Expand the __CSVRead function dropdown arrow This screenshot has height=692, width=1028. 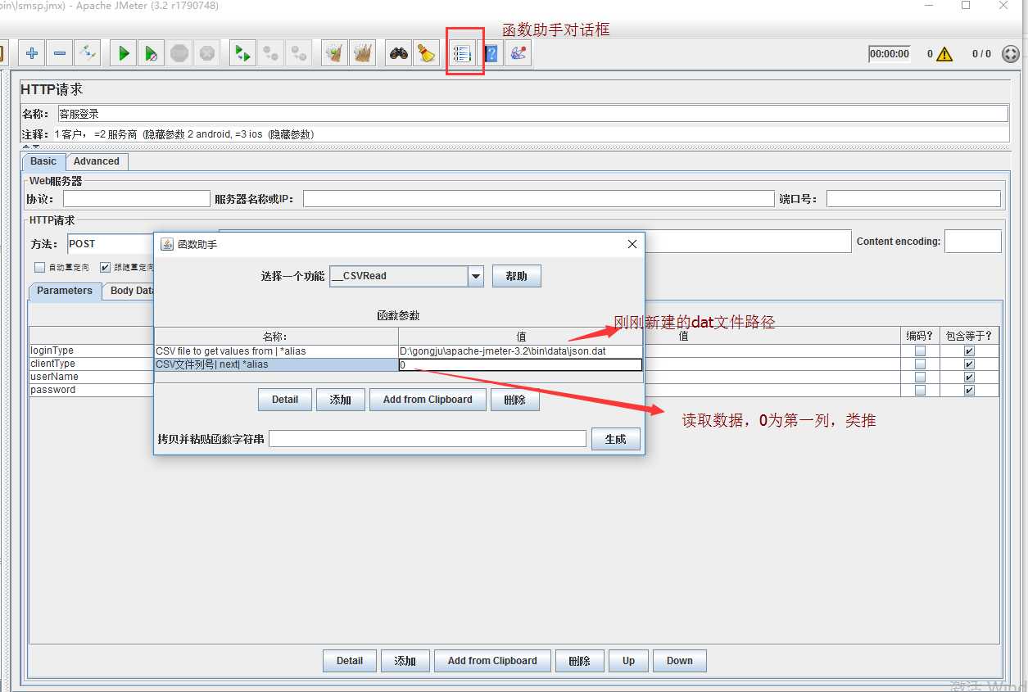[x=476, y=276]
